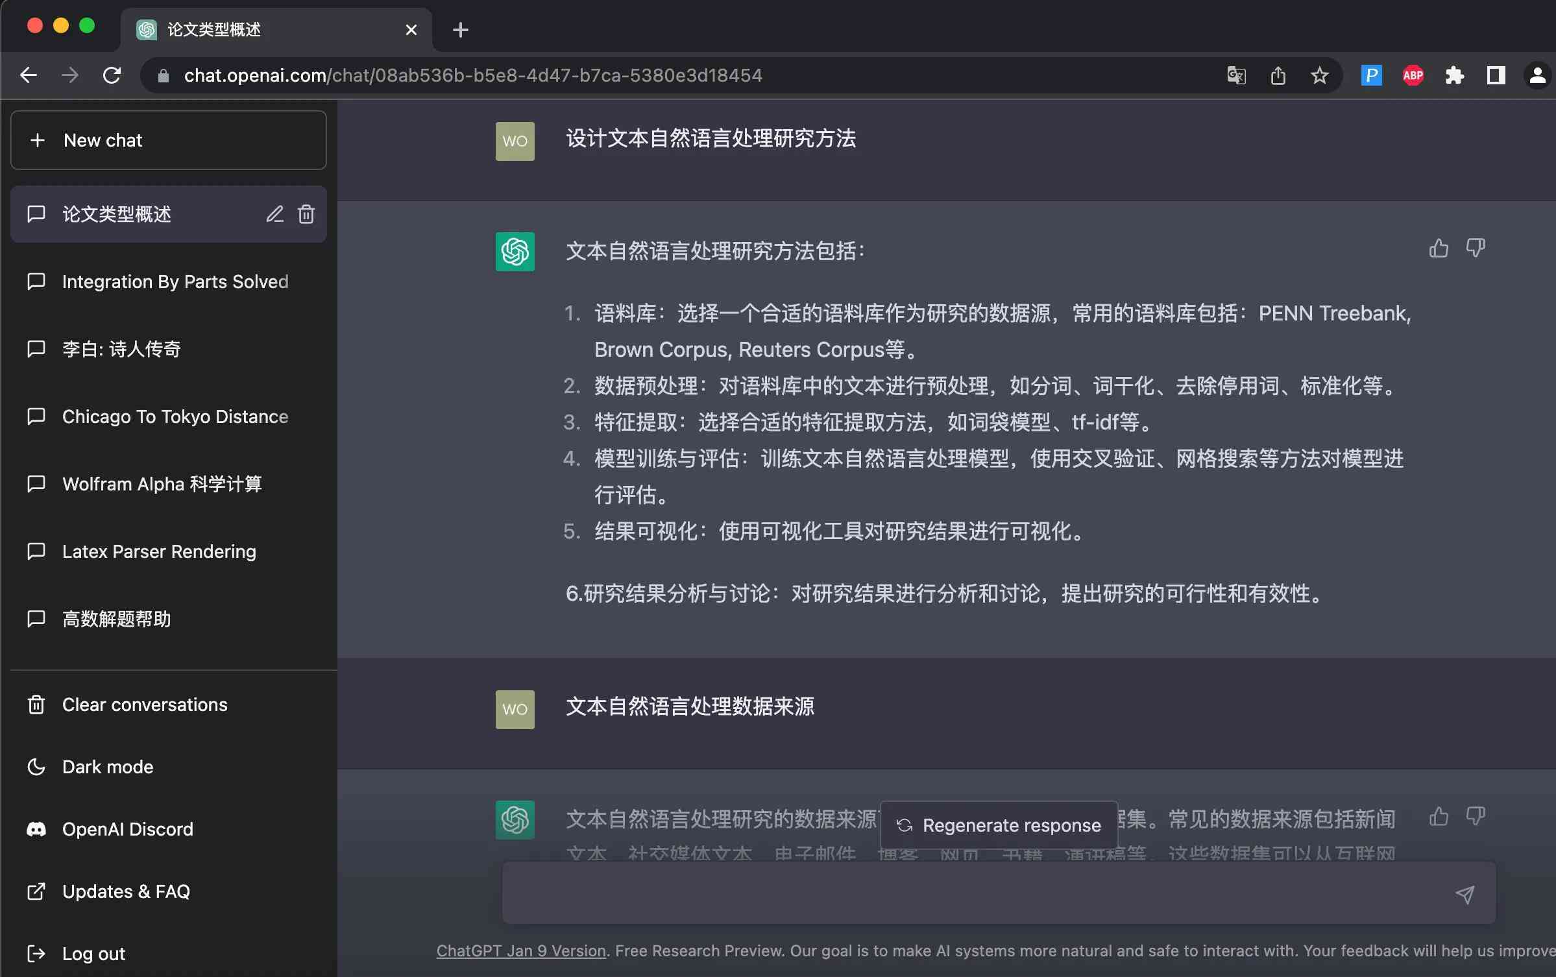1556x977 pixels.
Task: Click the WO avatar beside 文本自然语言处理数据来源
Action: [x=515, y=710]
